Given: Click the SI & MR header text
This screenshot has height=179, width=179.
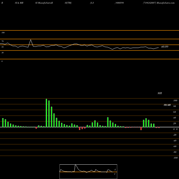Looking at the screenshot, I should point(19,3).
